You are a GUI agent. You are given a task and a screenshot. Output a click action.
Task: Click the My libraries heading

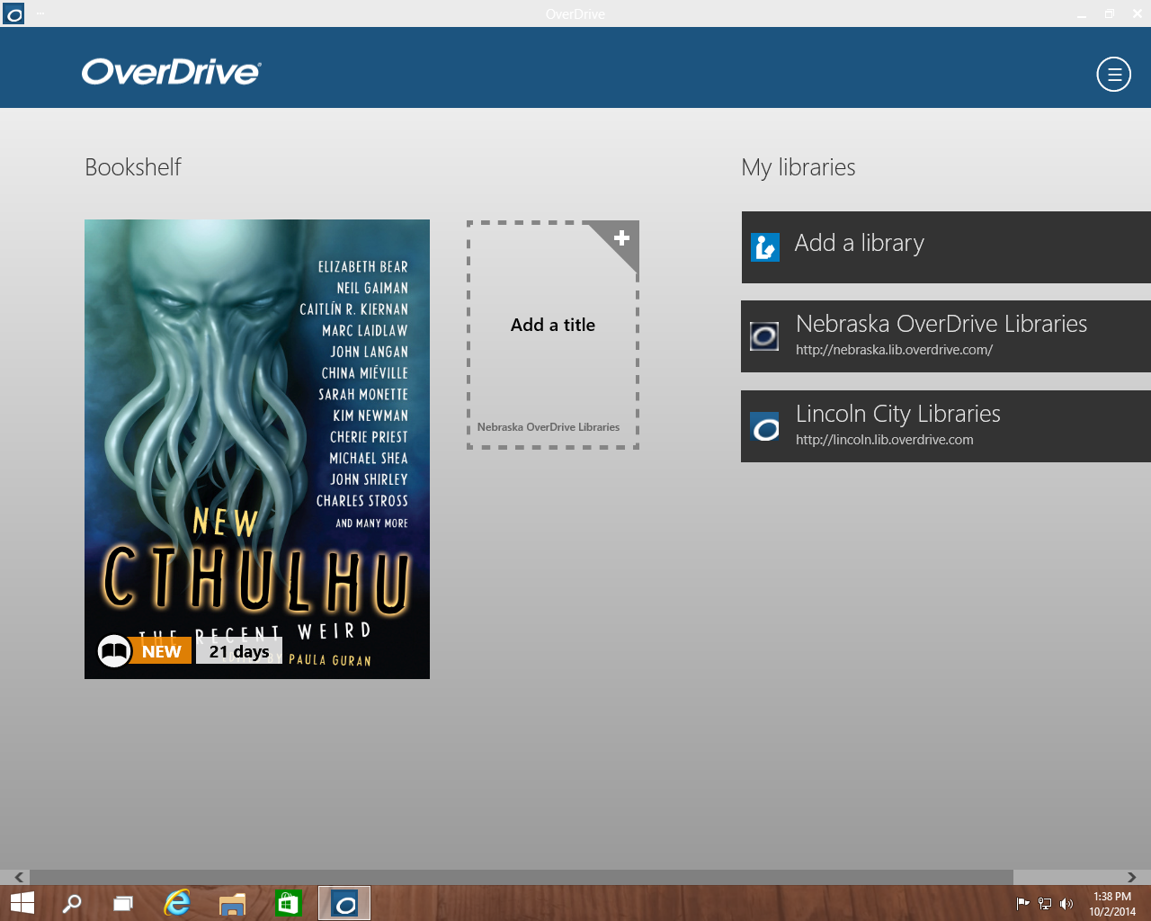coord(799,167)
